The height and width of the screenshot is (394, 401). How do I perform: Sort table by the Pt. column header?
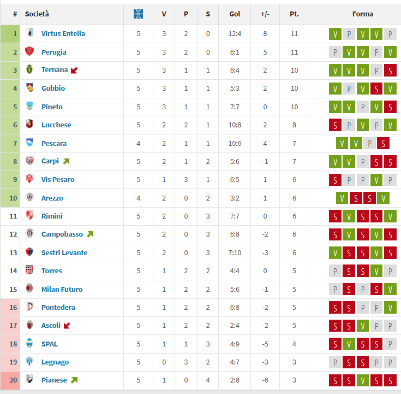(x=294, y=14)
